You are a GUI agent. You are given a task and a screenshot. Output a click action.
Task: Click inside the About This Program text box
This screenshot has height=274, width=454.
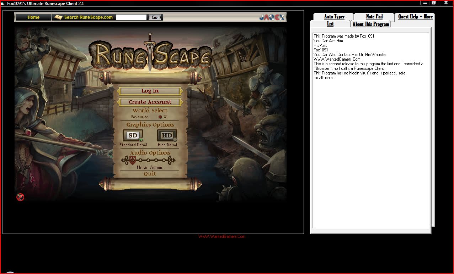tap(371, 130)
